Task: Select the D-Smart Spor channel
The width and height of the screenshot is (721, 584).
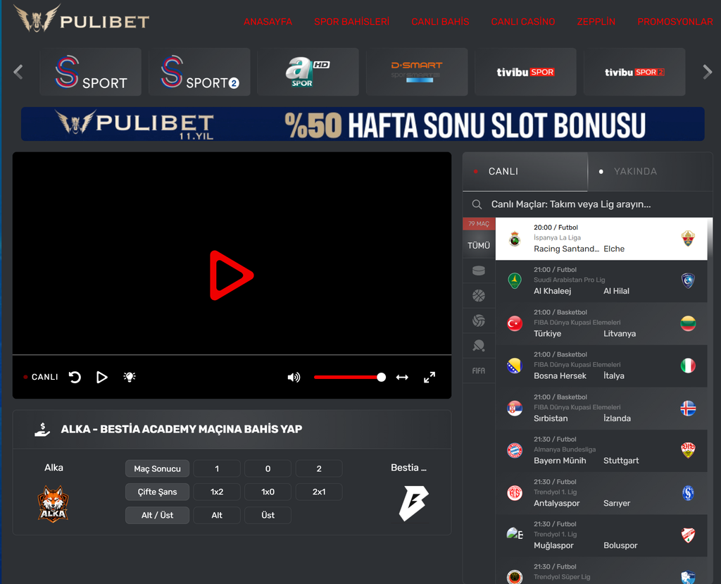Action: [x=417, y=72]
